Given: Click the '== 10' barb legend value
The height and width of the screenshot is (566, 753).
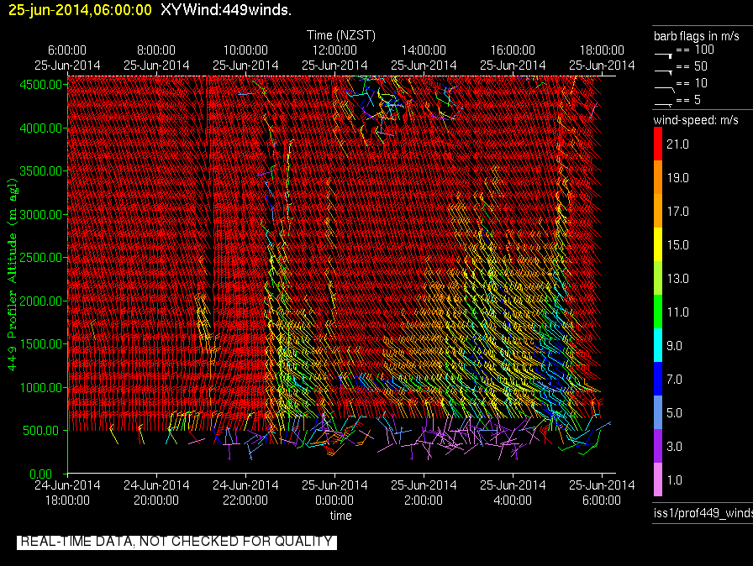Looking at the screenshot, I should pyautogui.click(x=692, y=83).
